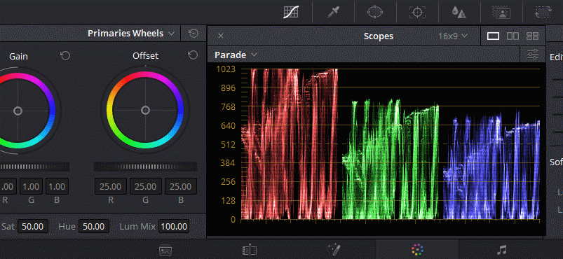Switch scopes to two-up layout

tap(513, 36)
